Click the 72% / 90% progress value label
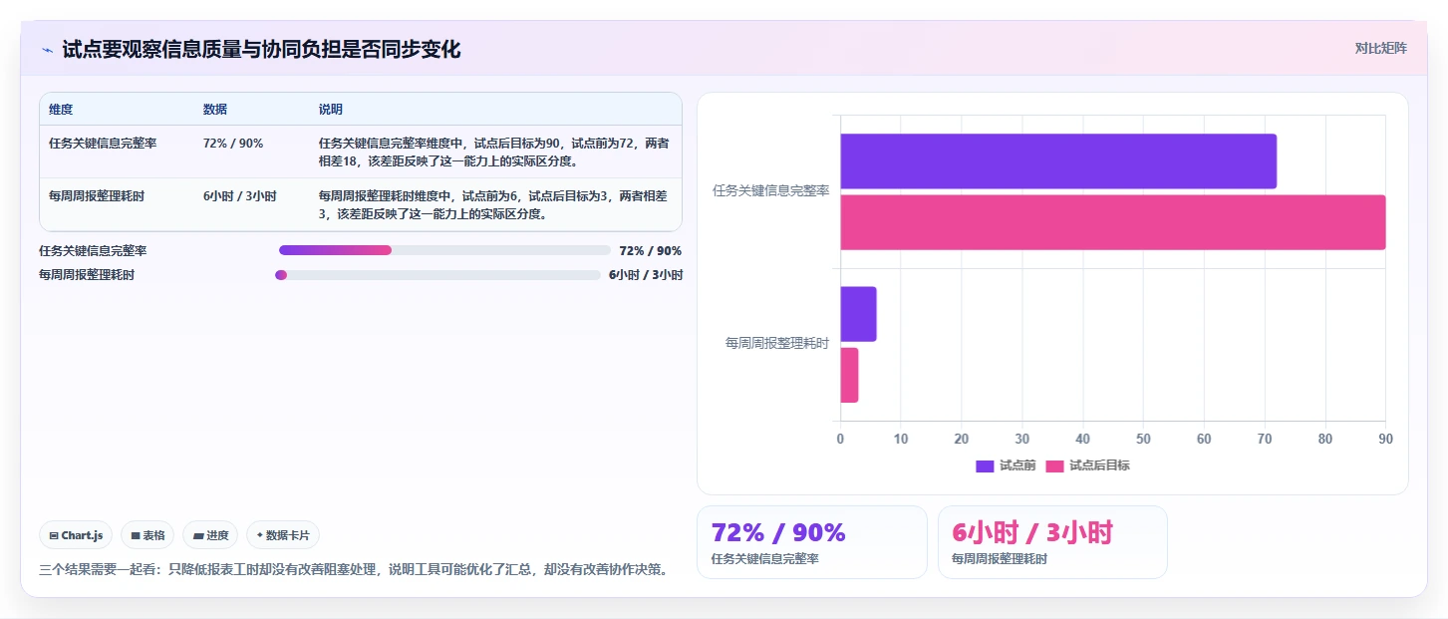 651,251
